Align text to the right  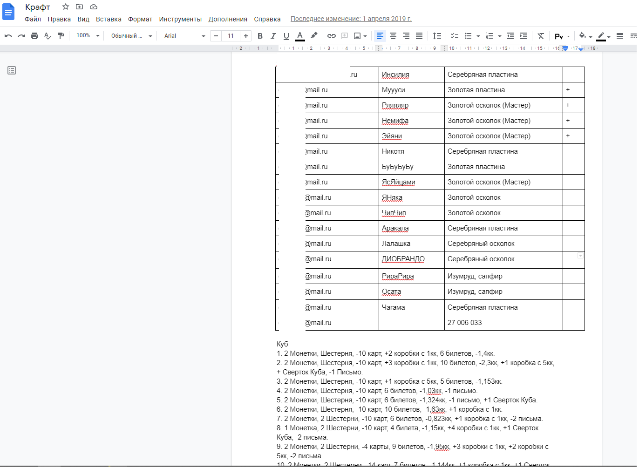point(406,36)
